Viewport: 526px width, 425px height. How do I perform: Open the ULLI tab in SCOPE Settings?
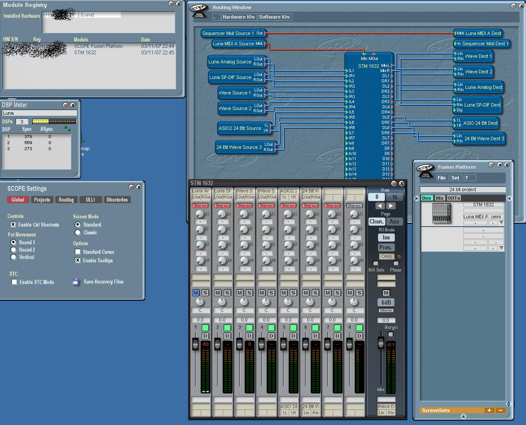(x=91, y=200)
